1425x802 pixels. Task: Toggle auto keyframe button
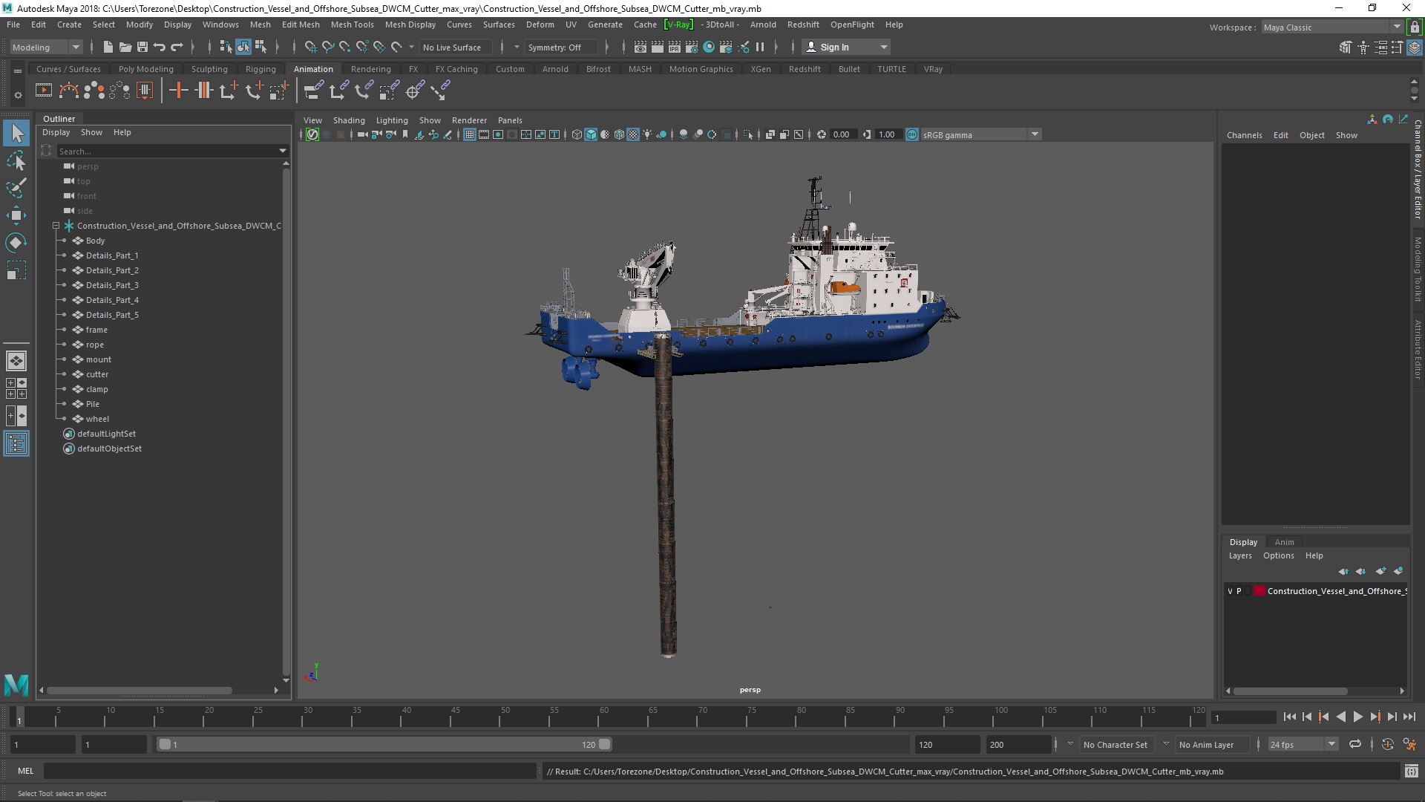click(1387, 744)
